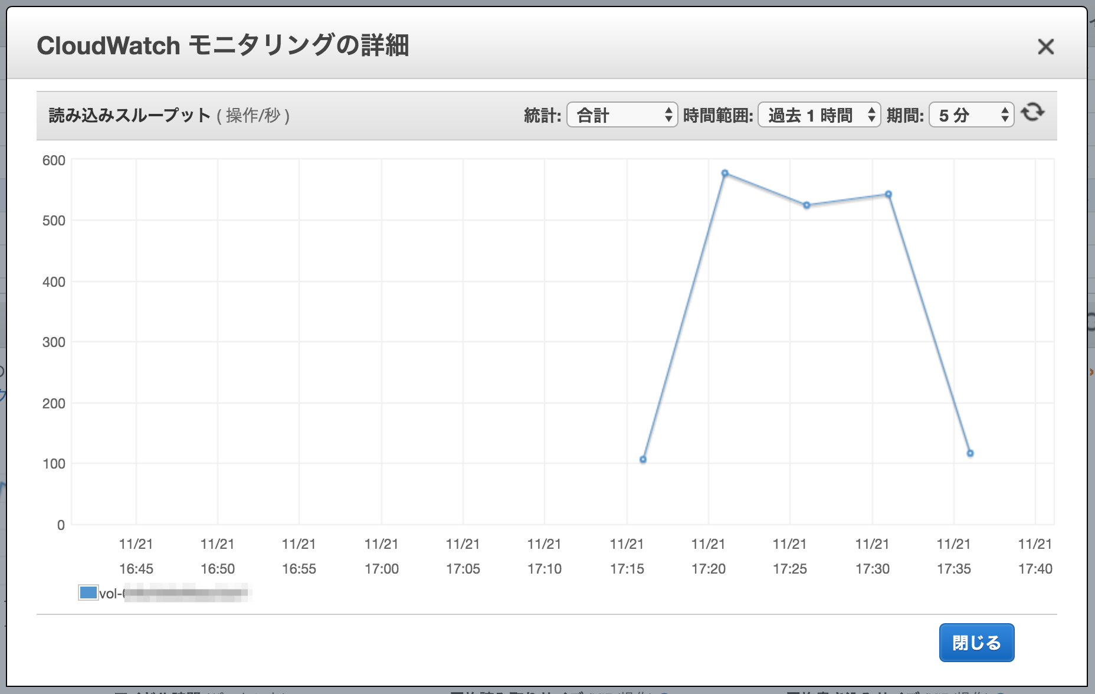Screen dimensions: 1095x694
Task: Open the 時間範囲 dropdown showing 過去 1 時間
Action: pyautogui.click(x=819, y=114)
